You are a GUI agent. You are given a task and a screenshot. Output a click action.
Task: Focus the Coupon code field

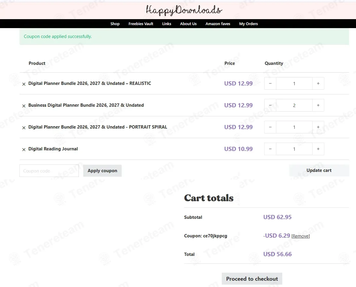pos(49,171)
